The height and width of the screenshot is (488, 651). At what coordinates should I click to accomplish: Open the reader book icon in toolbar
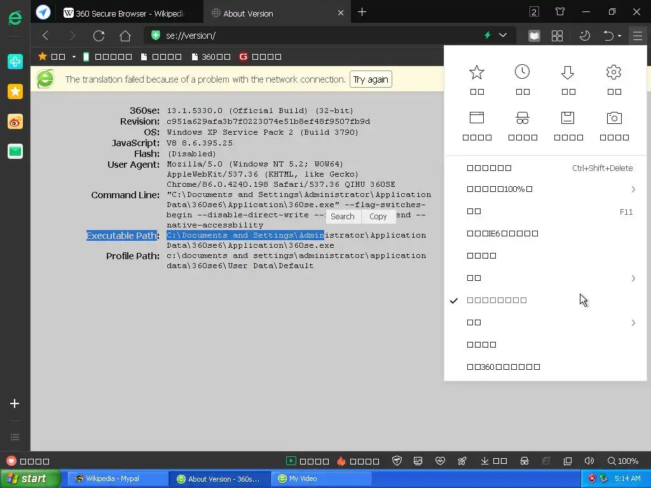534,36
